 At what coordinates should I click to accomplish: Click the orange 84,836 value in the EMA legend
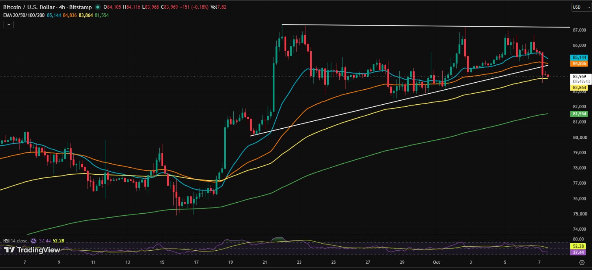70,15
